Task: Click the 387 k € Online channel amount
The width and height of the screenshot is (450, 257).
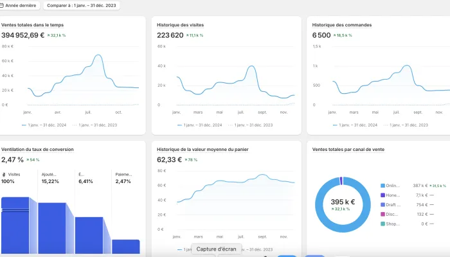Action: [420, 186]
